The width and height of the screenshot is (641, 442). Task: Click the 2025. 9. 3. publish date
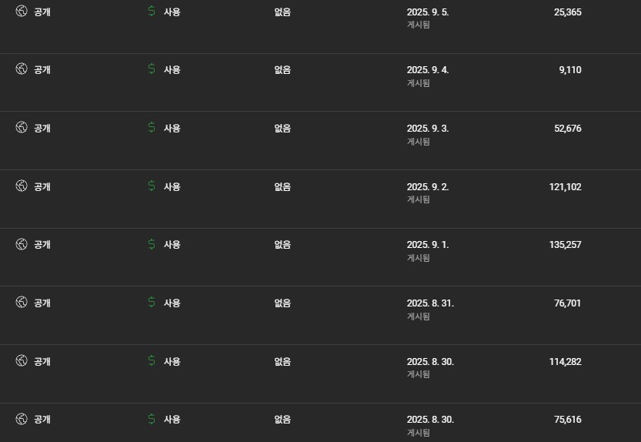[x=427, y=129]
